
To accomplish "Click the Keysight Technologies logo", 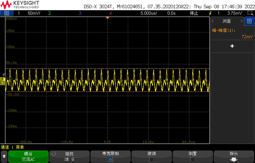I will tap(20, 5).
